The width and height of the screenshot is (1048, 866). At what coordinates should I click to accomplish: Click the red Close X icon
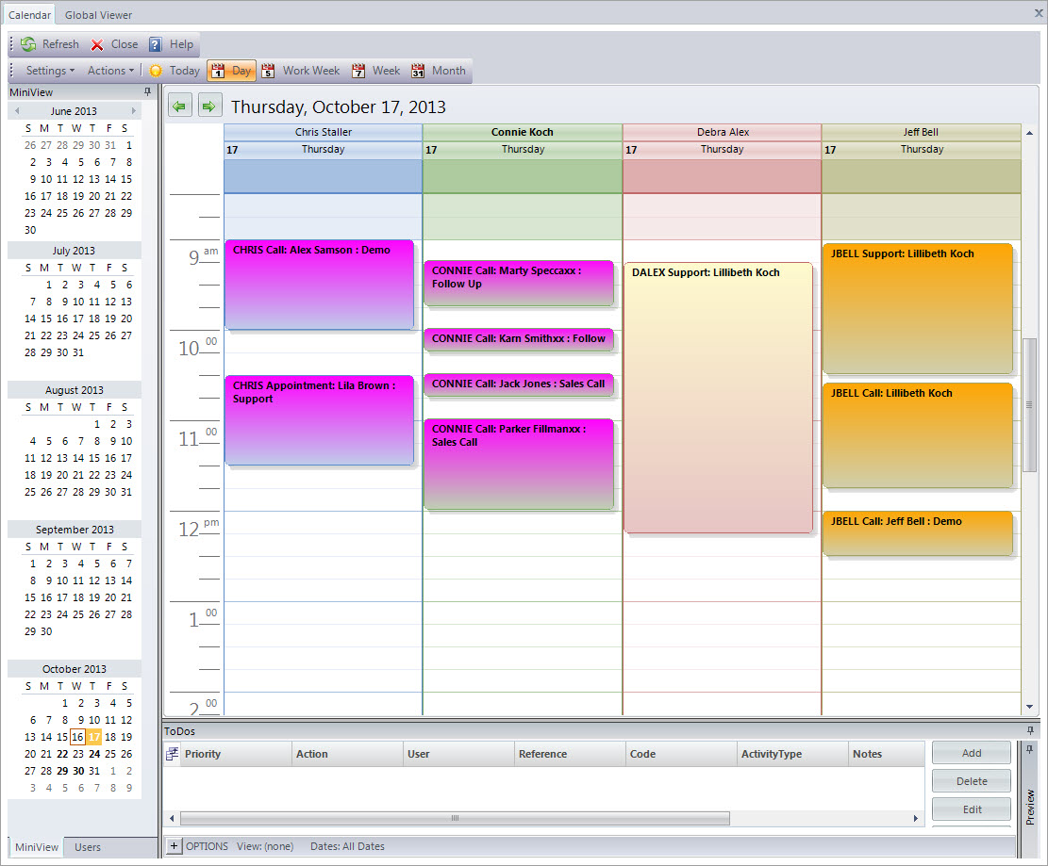point(97,44)
